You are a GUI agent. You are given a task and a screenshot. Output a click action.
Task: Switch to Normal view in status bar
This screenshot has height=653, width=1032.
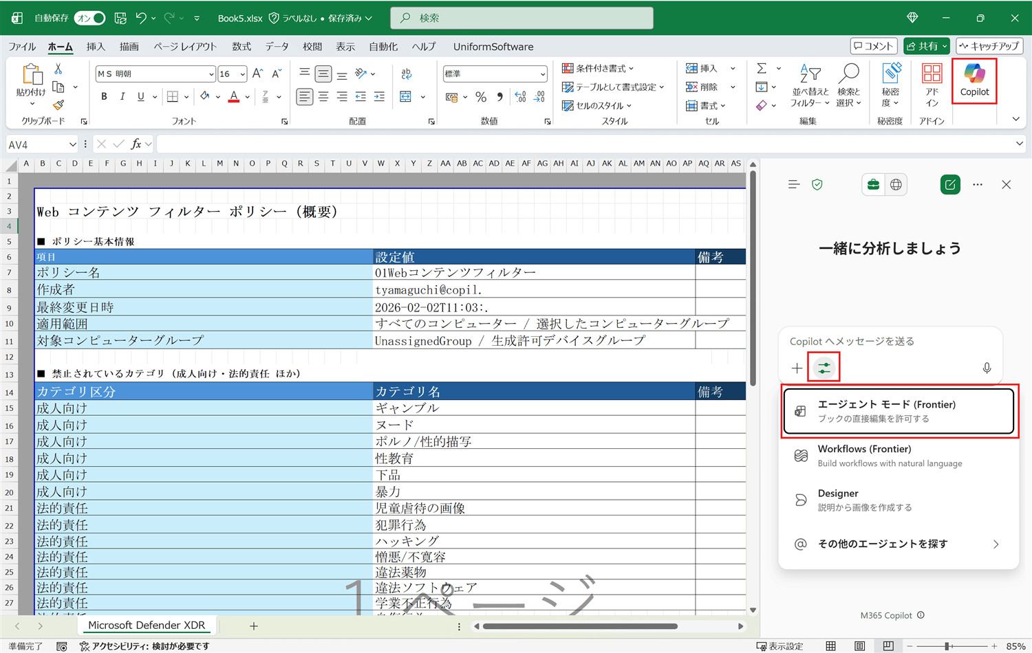pyautogui.click(x=831, y=646)
